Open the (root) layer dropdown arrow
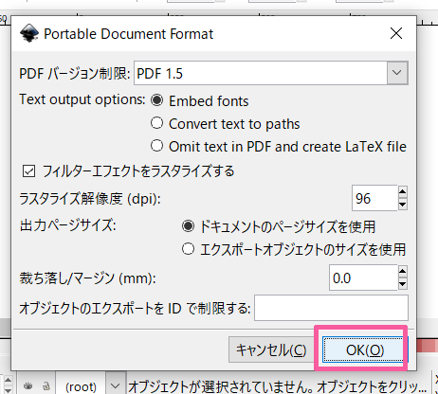Viewport: 438px width, 394px height. point(116,385)
